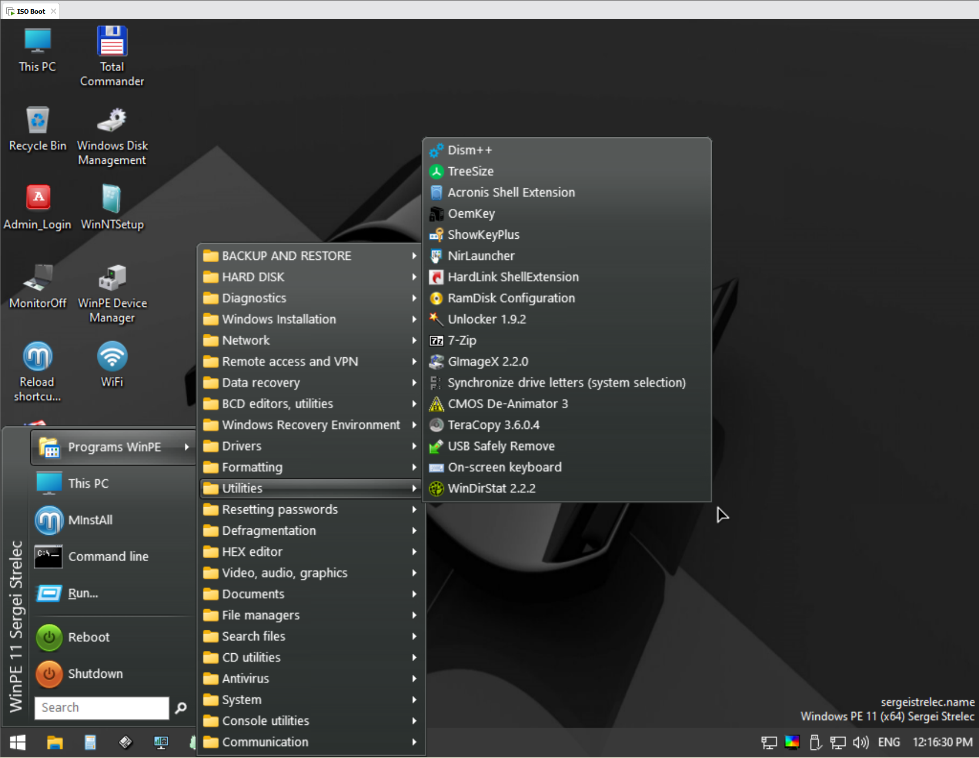Launch MInstAll from start menu
Viewport: 979px width, 758px height.
[113, 520]
